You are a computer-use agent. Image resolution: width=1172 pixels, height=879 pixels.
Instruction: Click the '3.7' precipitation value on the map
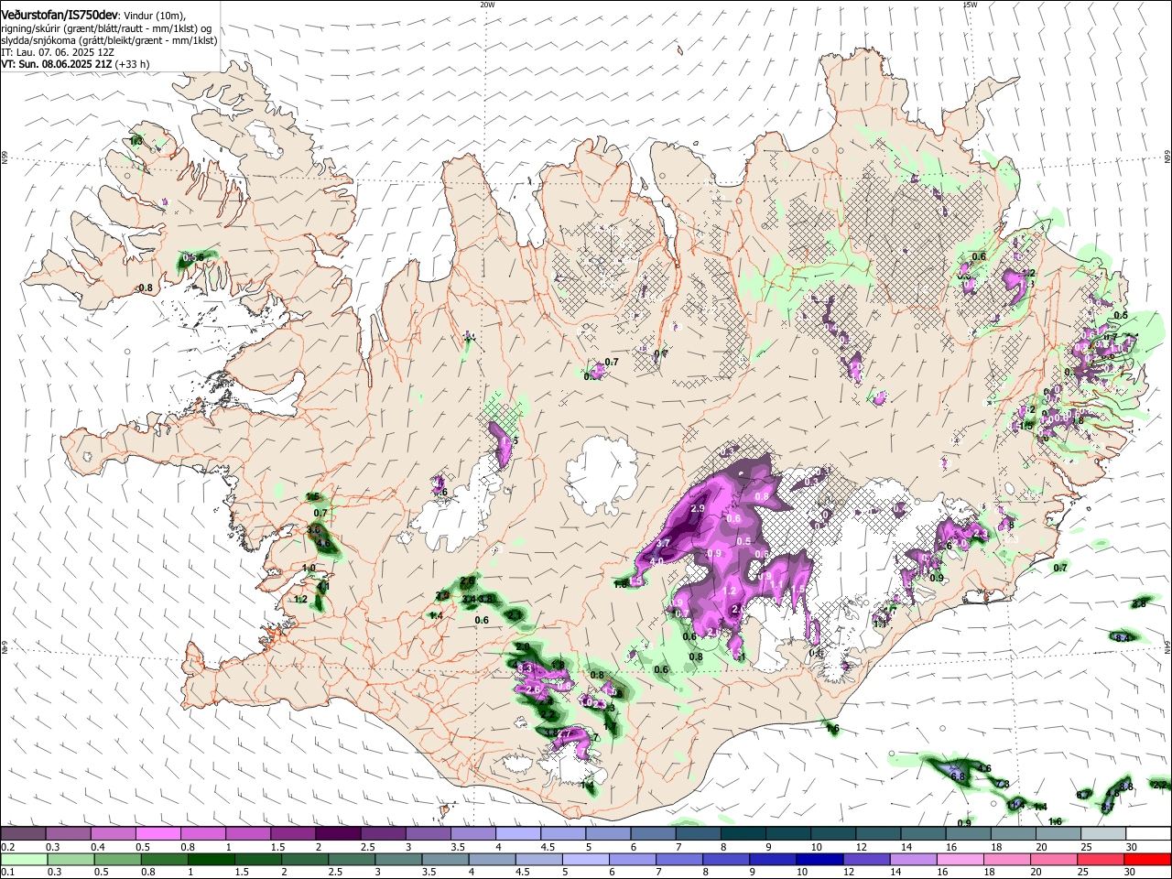(664, 543)
